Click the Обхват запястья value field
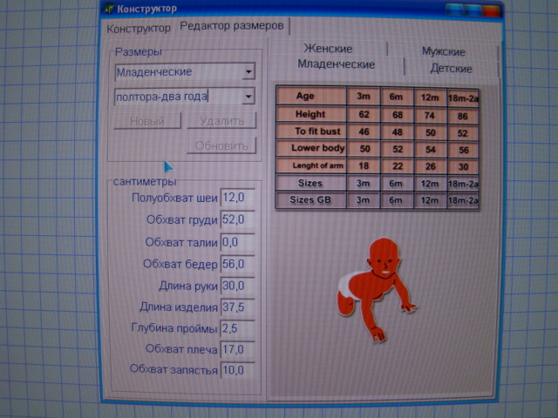 pyautogui.click(x=238, y=370)
